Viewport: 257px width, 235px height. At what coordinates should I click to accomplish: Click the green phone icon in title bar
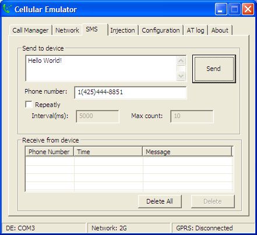(x=7, y=9)
